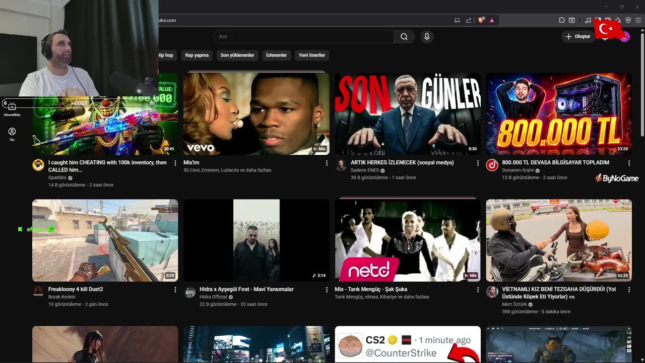Open three-dot menu for Freakloony 4 kill Dust2

[175, 289]
